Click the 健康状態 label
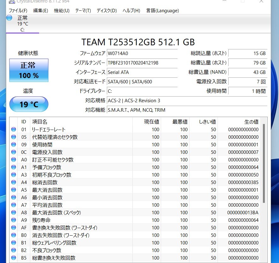 tap(28, 53)
